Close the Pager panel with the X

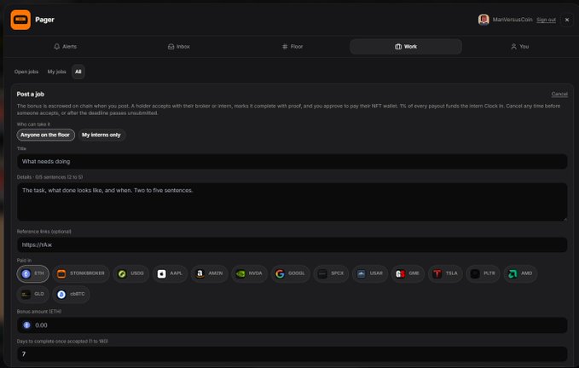[x=567, y=20]
